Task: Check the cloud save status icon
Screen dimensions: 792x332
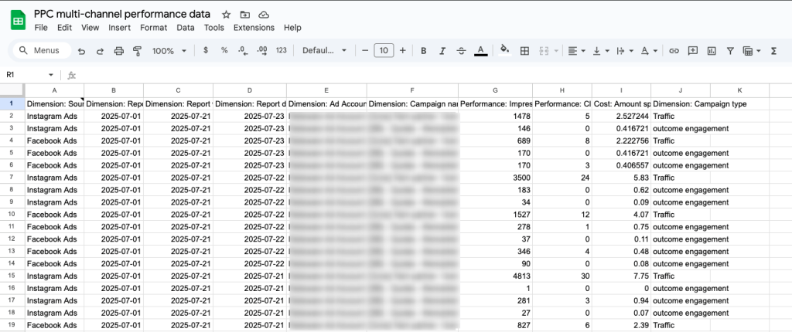Action: coord(263,15)
